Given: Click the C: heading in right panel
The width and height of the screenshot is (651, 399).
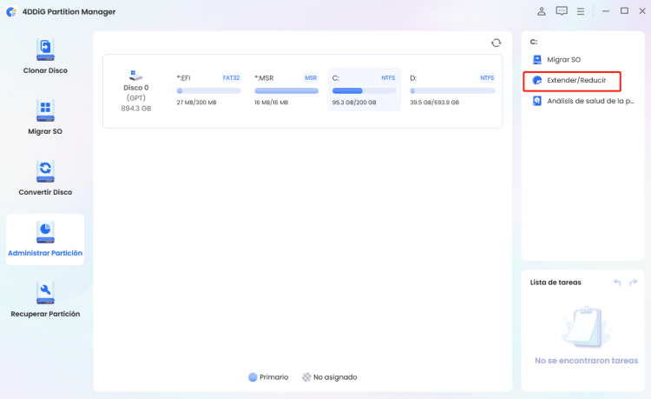Looking at the screenshot, I should [x=534, y=42].
